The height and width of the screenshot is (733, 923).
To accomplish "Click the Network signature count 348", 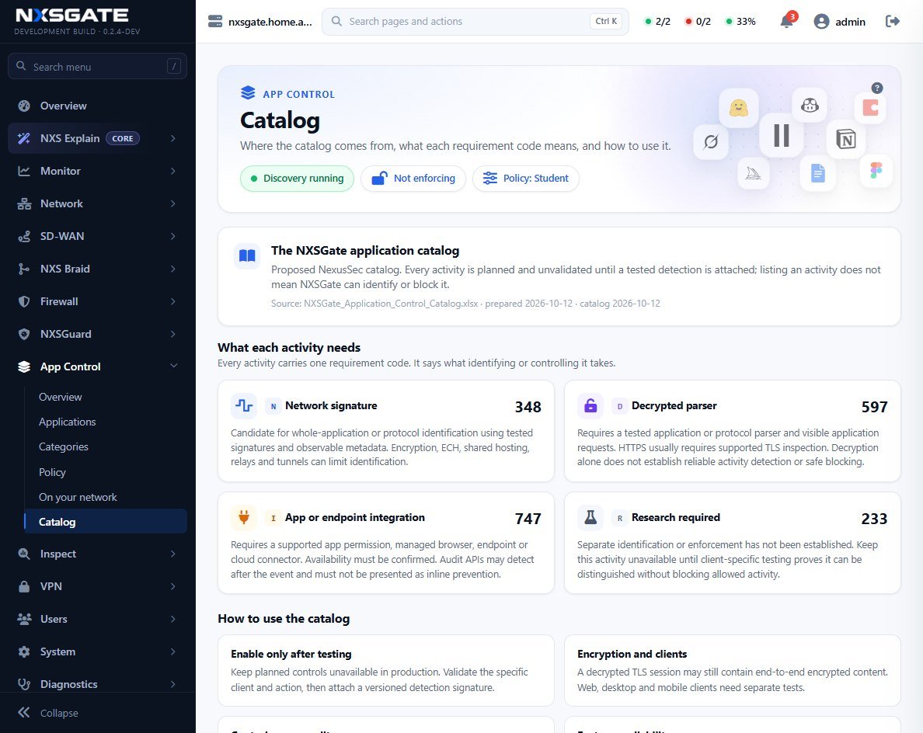I will [528, 407].
